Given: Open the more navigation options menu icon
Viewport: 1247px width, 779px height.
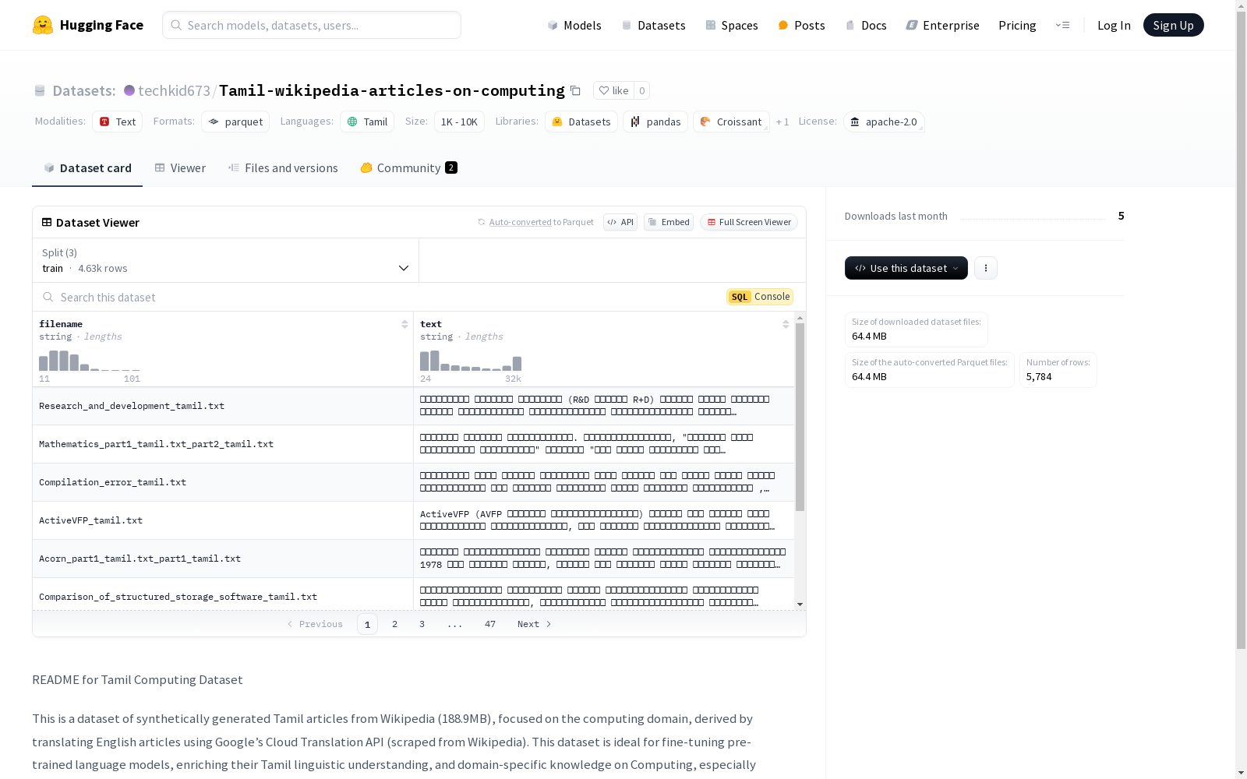Looking at the screenshot, I should pos(1062,25).
